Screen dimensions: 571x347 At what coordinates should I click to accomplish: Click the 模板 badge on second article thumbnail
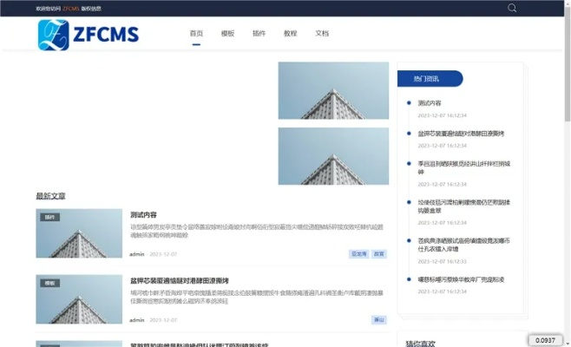click(49, 283)
